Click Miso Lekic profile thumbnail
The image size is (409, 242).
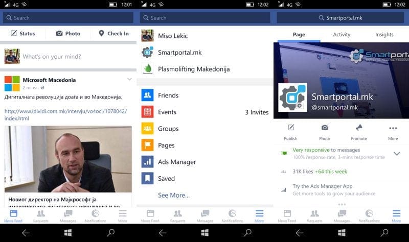click(x=147, y=35)
